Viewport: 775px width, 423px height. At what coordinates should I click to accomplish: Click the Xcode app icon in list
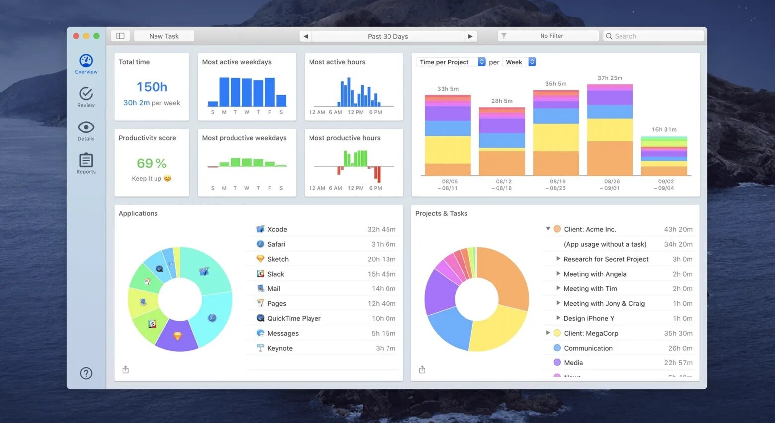[x=260, y=229]
